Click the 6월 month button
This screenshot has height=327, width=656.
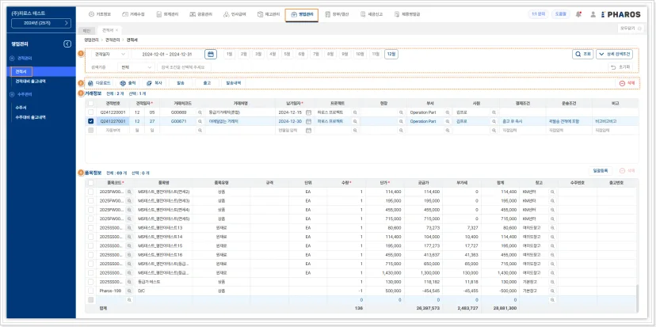[301, 55]
